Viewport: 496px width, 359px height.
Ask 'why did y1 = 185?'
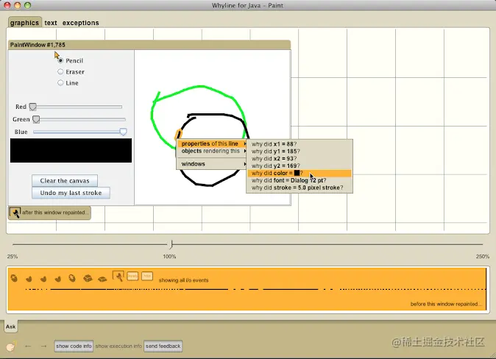(300, 152)
